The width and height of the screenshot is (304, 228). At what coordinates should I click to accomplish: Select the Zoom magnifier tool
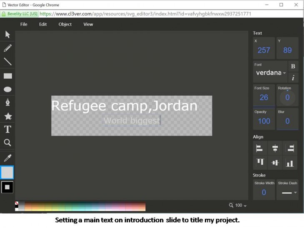coord(7,143)
